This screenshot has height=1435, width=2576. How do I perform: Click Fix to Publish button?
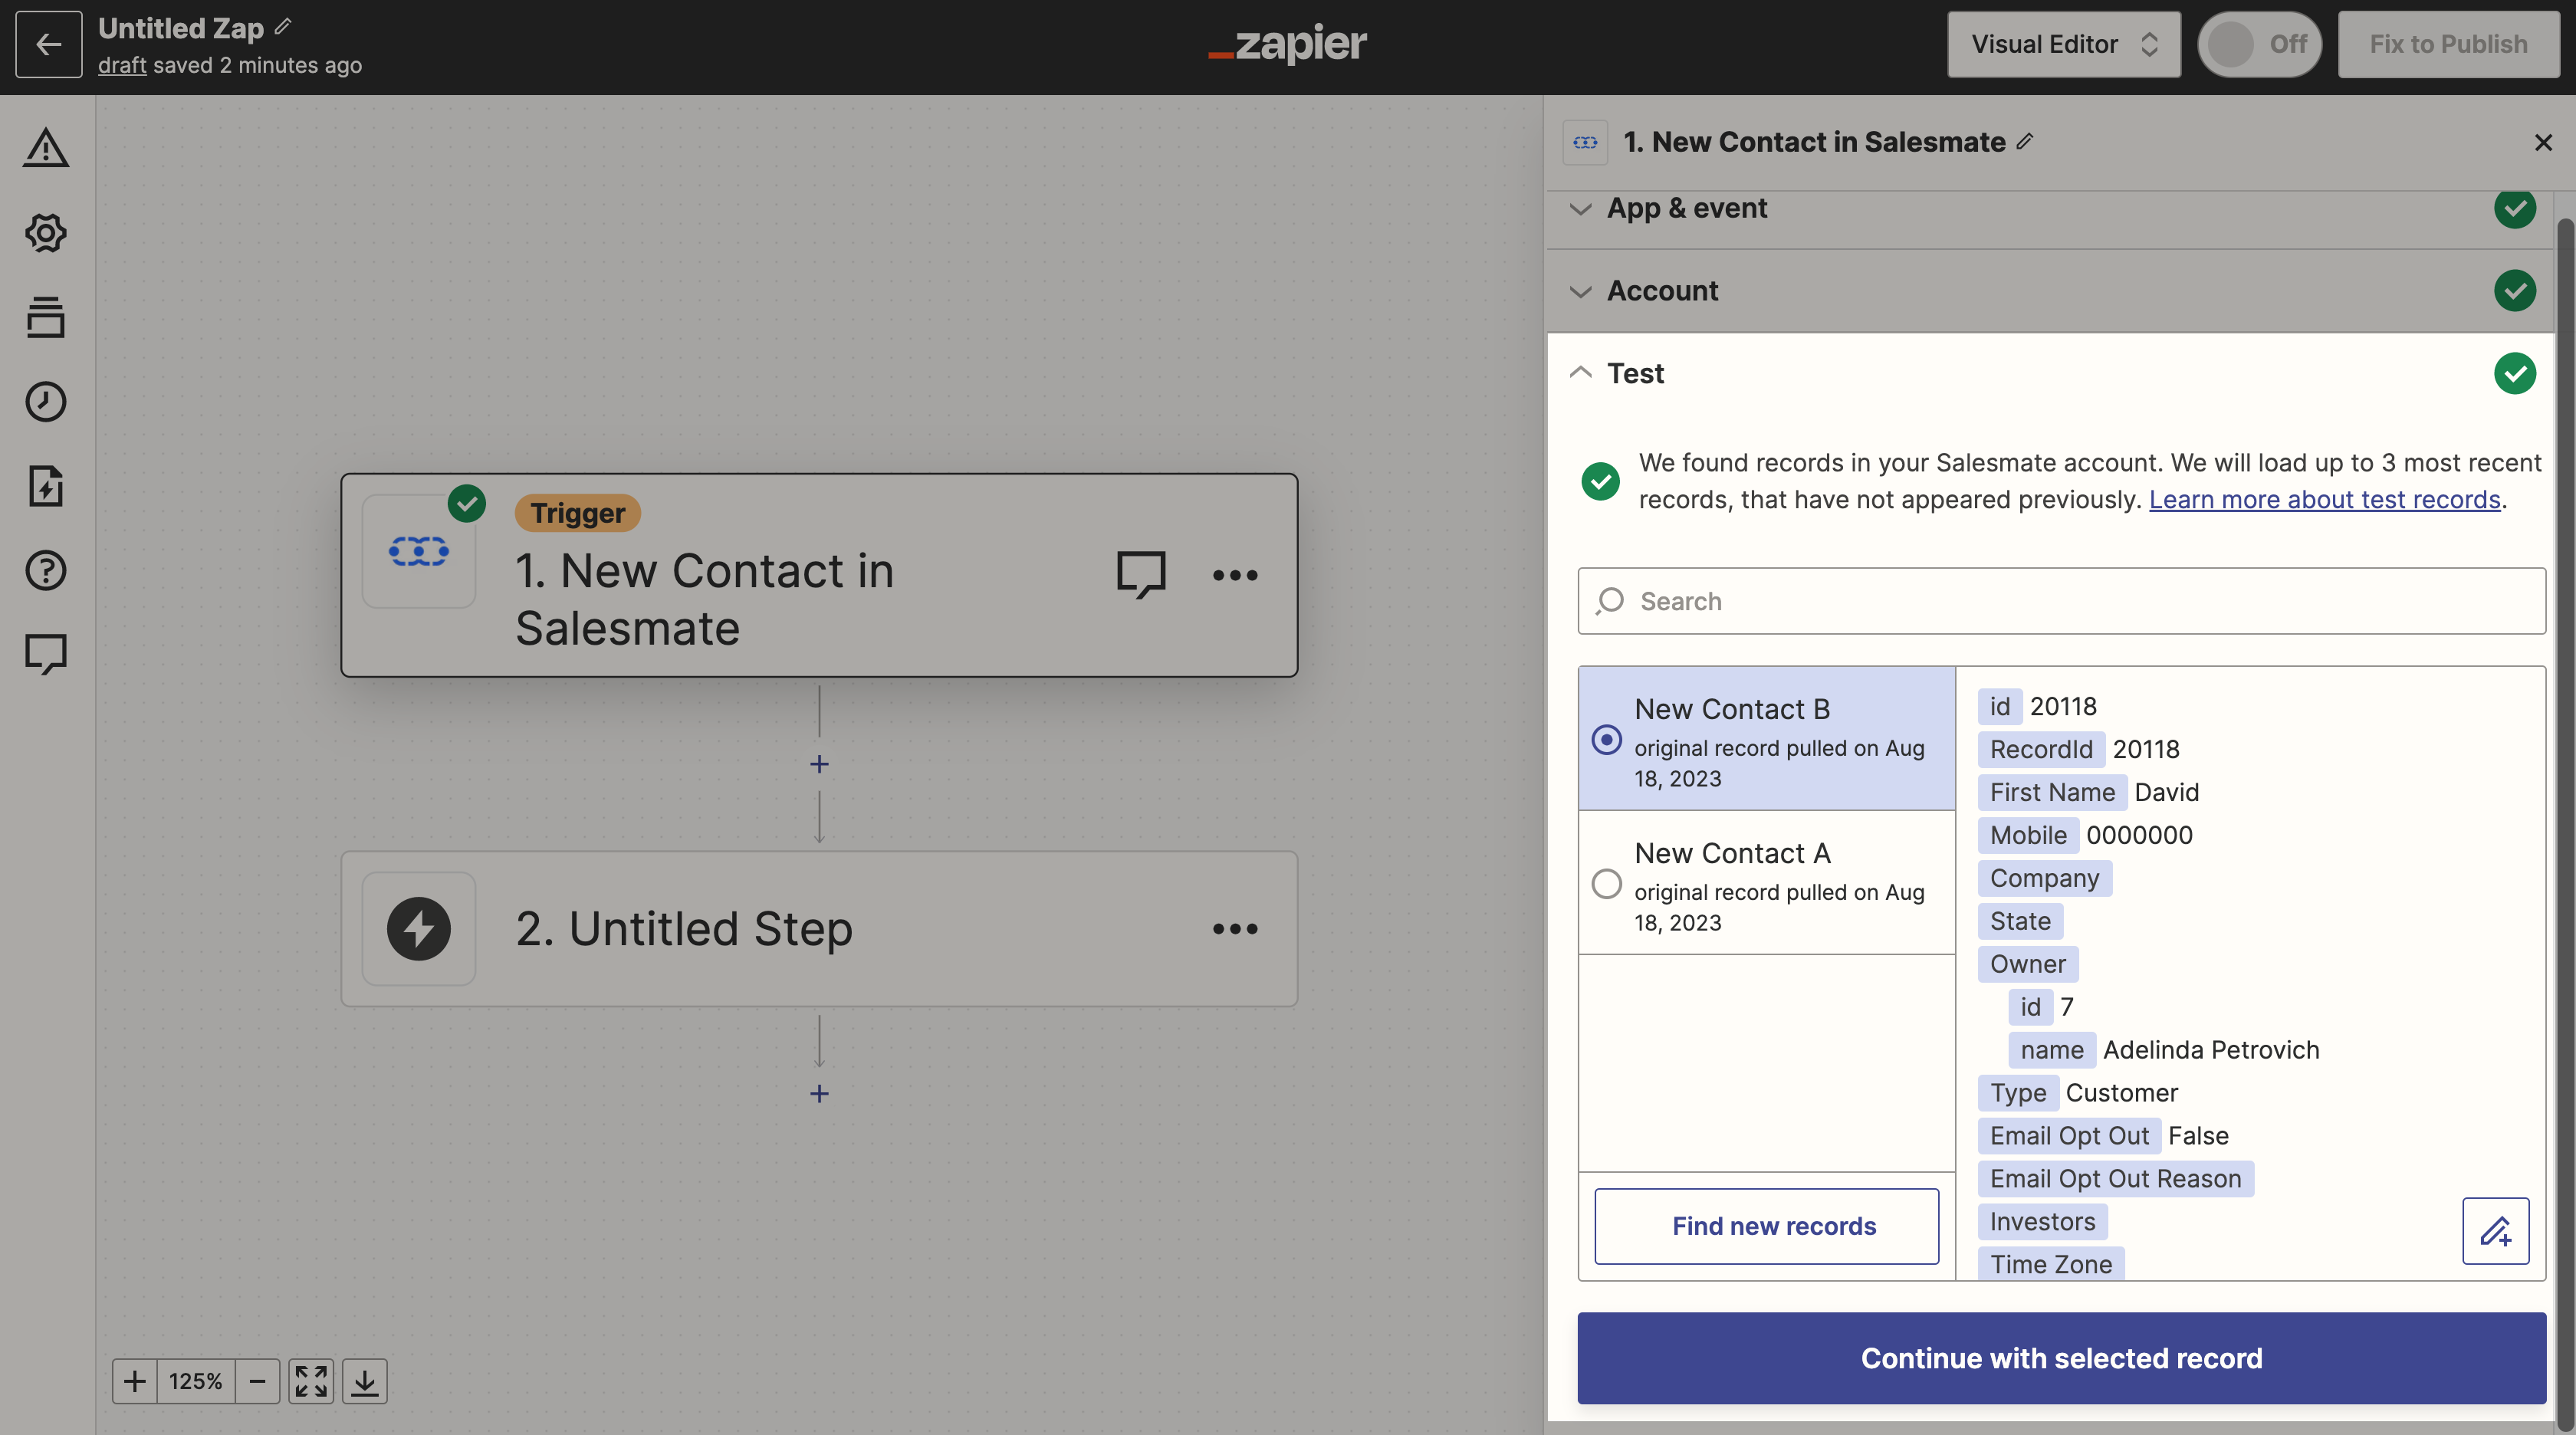(x=2448, y=44)
